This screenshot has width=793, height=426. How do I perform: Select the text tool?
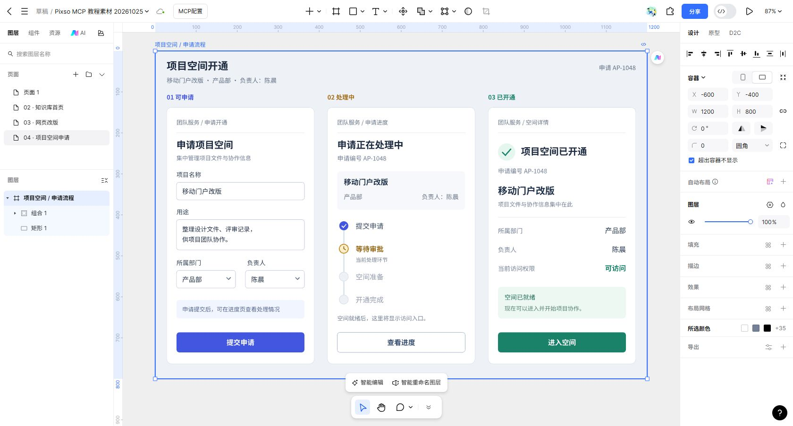(376, 11)
